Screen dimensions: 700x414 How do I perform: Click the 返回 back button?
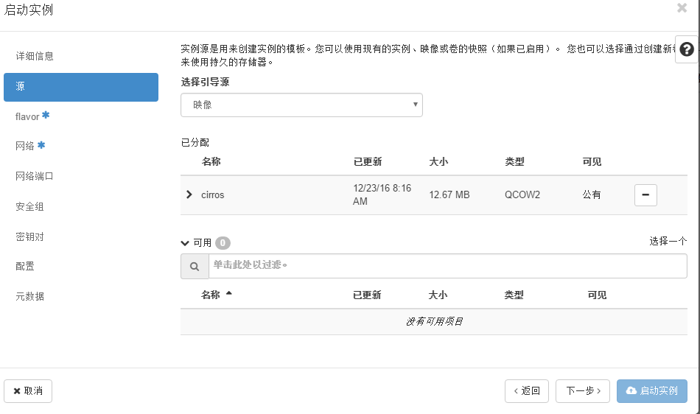[527, 391]
